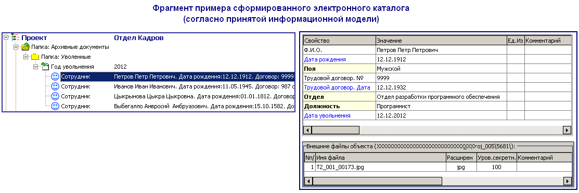Click the files table horizontal scrollbar thumb

pos(377,181)
